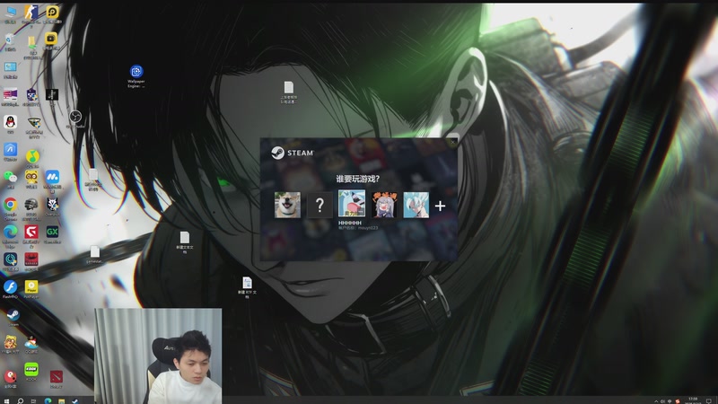Open Steam desktop shortcut

point(13,317)
